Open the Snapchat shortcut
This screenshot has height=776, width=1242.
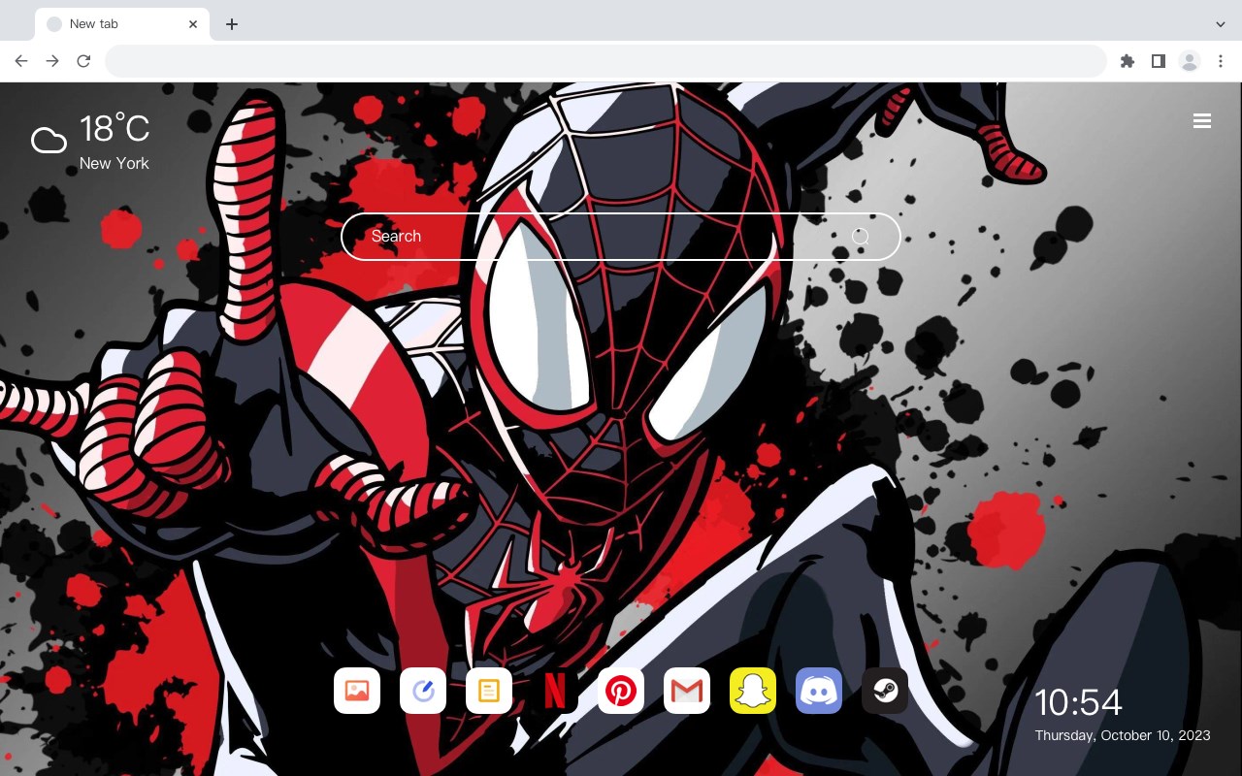[x=753, y=691]
